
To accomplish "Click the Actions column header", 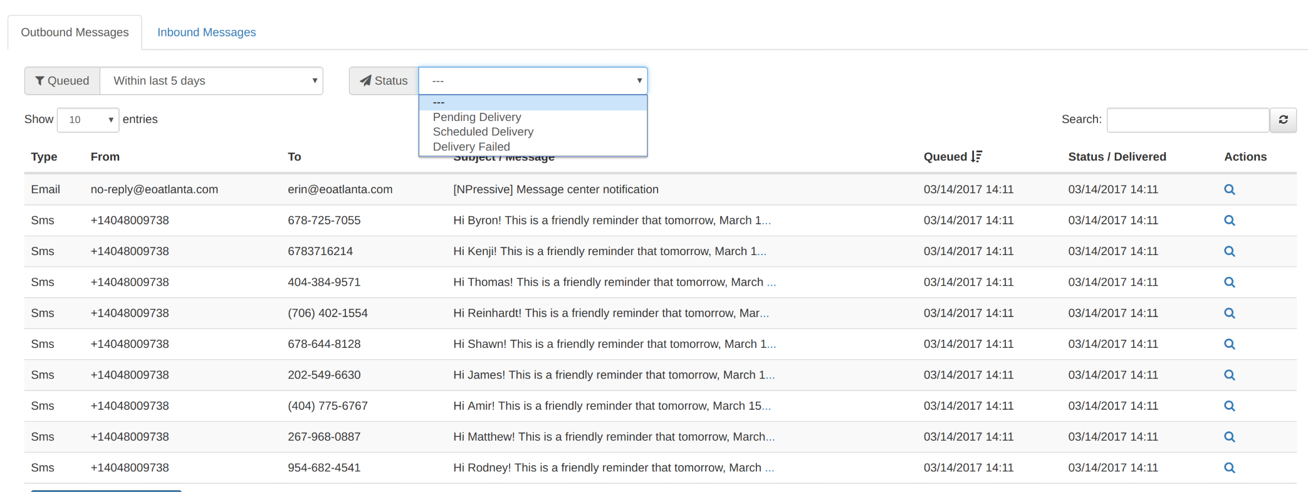I will coord(1245,157).
